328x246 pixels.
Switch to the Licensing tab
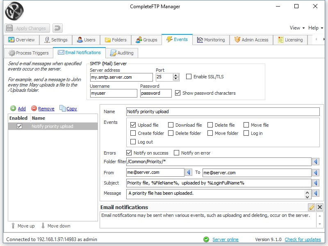[290, 40]
